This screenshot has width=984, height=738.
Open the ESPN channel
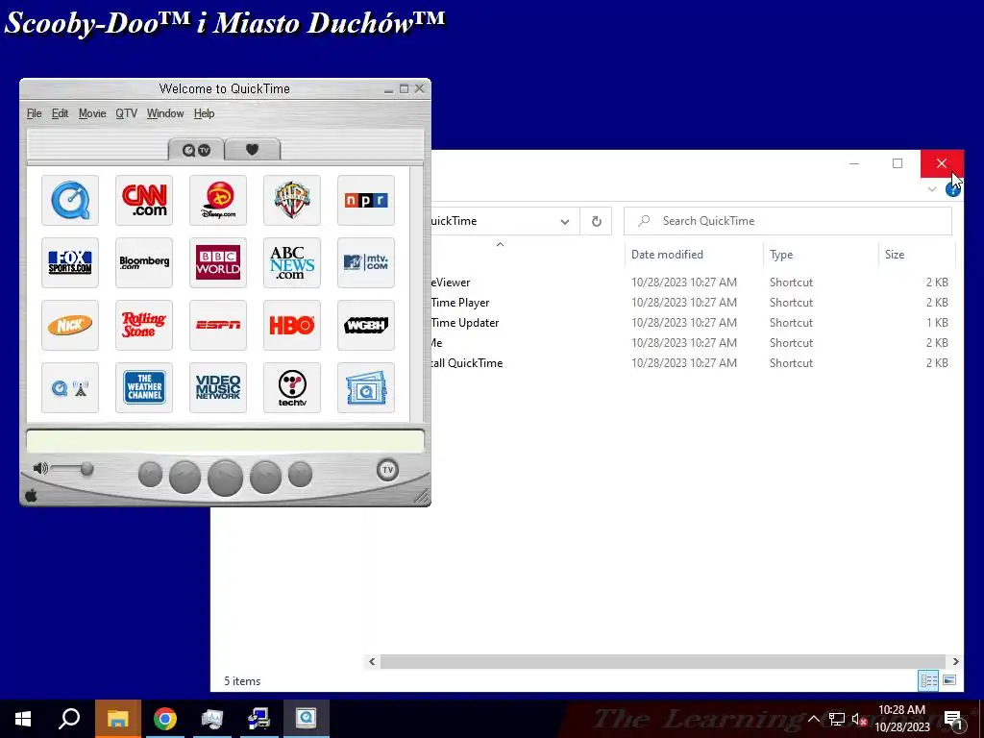(218, 325)
